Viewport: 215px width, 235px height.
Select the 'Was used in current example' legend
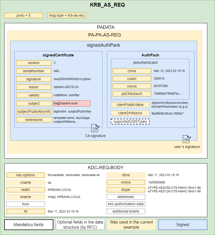tap(131, 225)
